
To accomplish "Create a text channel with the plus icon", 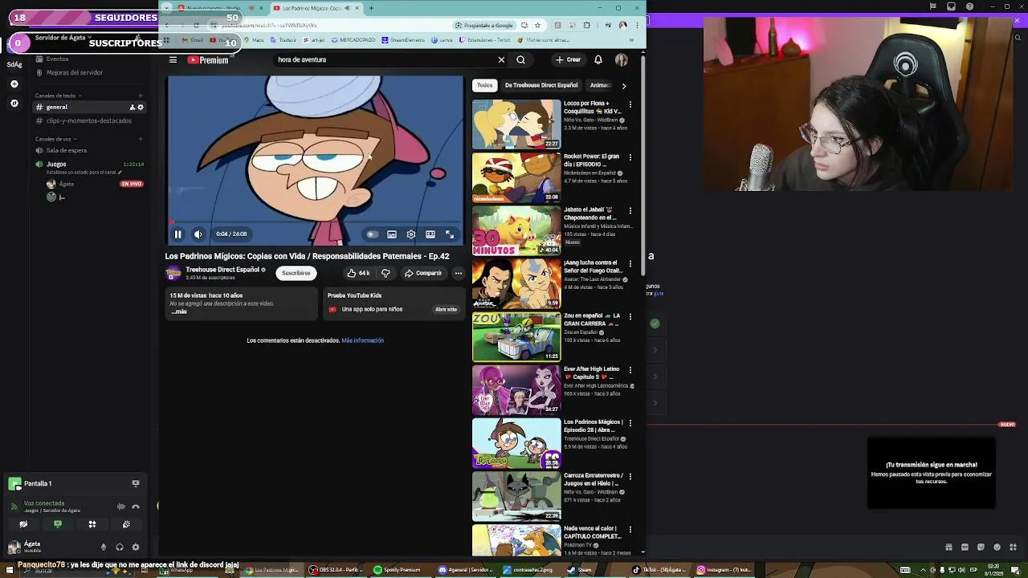I will [141, 96].
